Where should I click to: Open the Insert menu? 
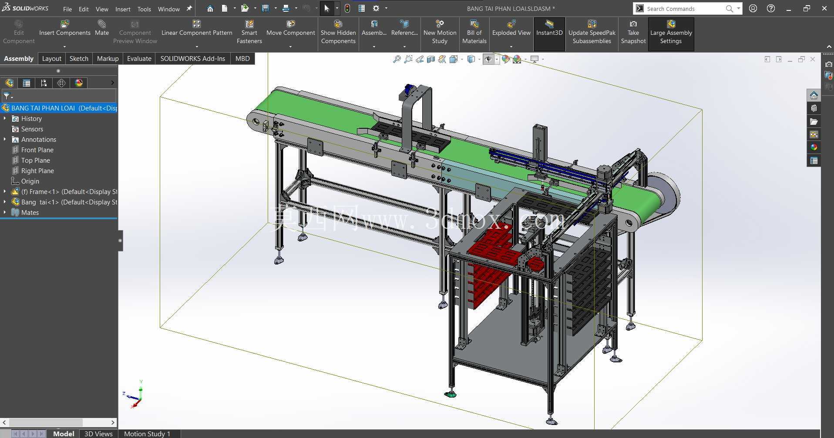[123, 9]
